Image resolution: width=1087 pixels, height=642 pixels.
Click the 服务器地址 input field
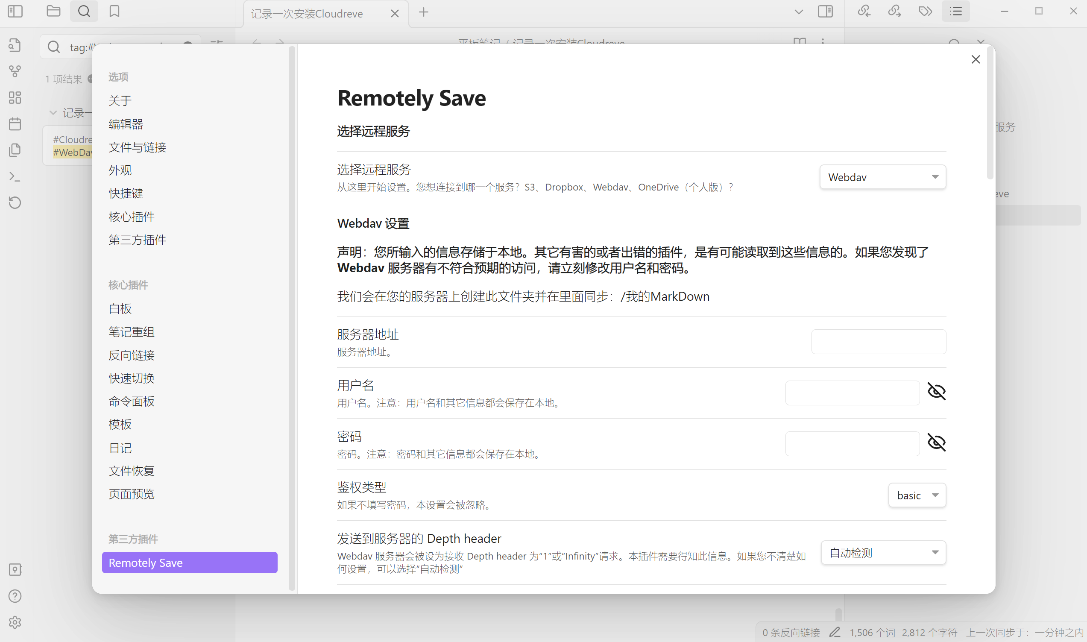click(x=879, y=342)
